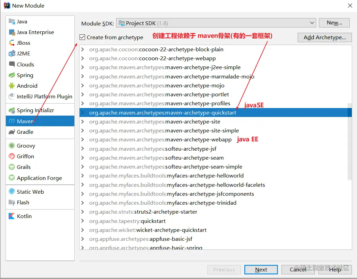Uncheck Create from archetype checkbox

pos(82,37)
